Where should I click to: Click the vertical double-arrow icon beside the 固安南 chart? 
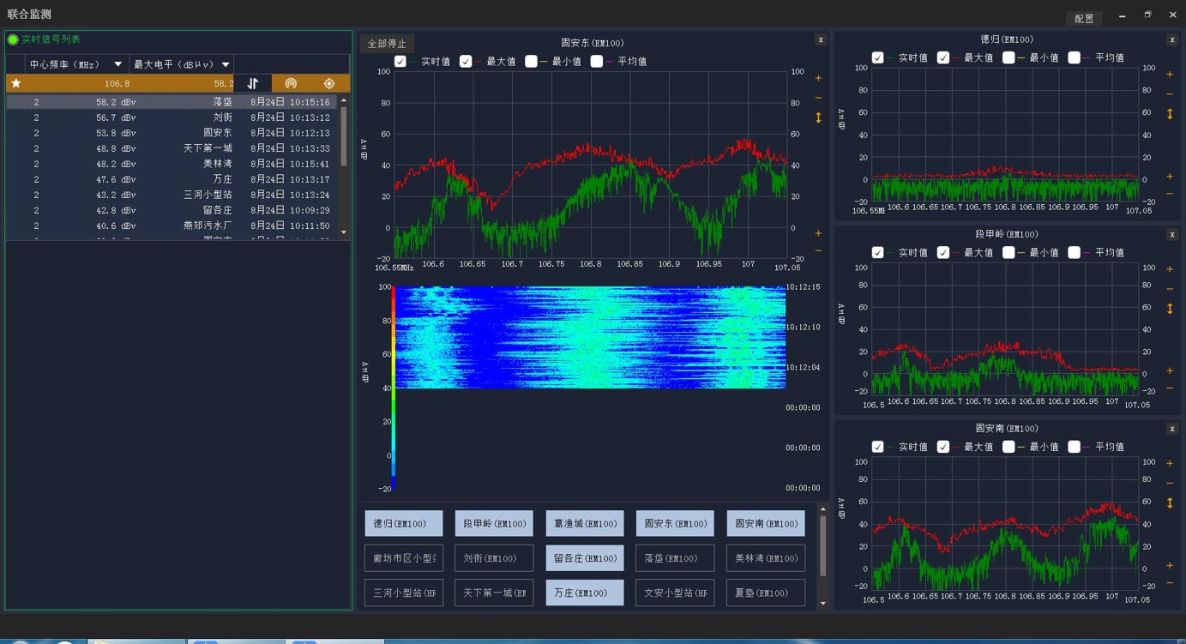pyautogui.click(x=1170, y=503)
